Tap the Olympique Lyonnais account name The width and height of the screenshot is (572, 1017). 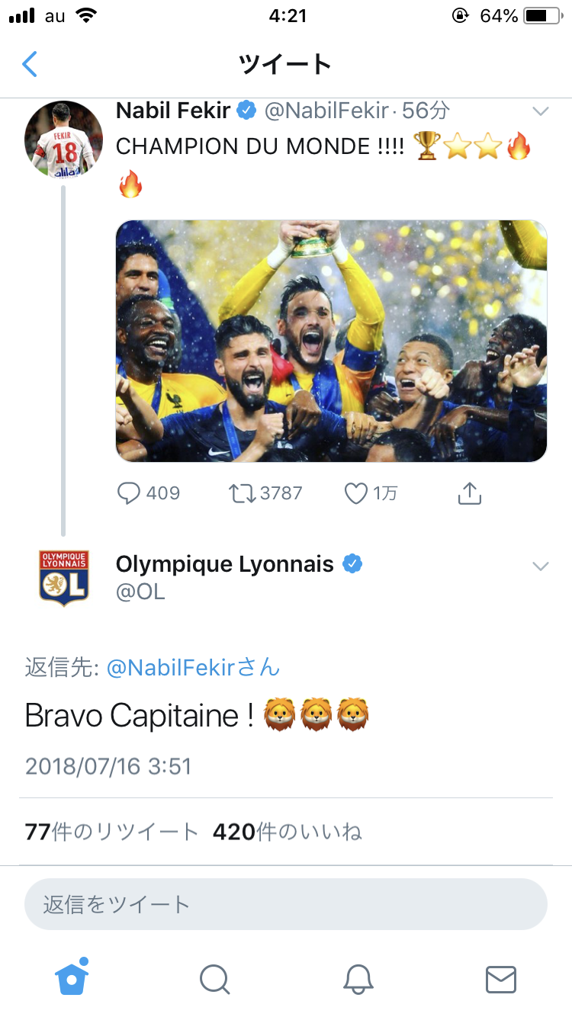click(225, 564)
